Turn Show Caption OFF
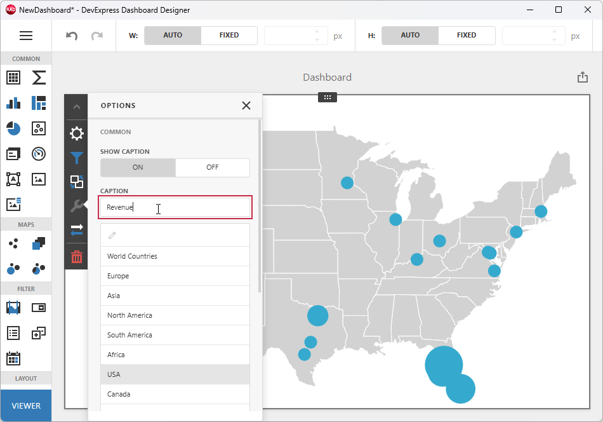Image resolution: width=603 pixels, height=422 pixels. [x=213, y=168]
